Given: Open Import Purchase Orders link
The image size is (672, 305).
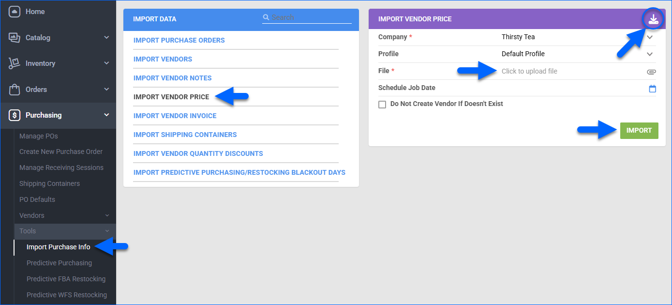Looking at the screenshot, I should pyautogui.click(x=179, y=40).
